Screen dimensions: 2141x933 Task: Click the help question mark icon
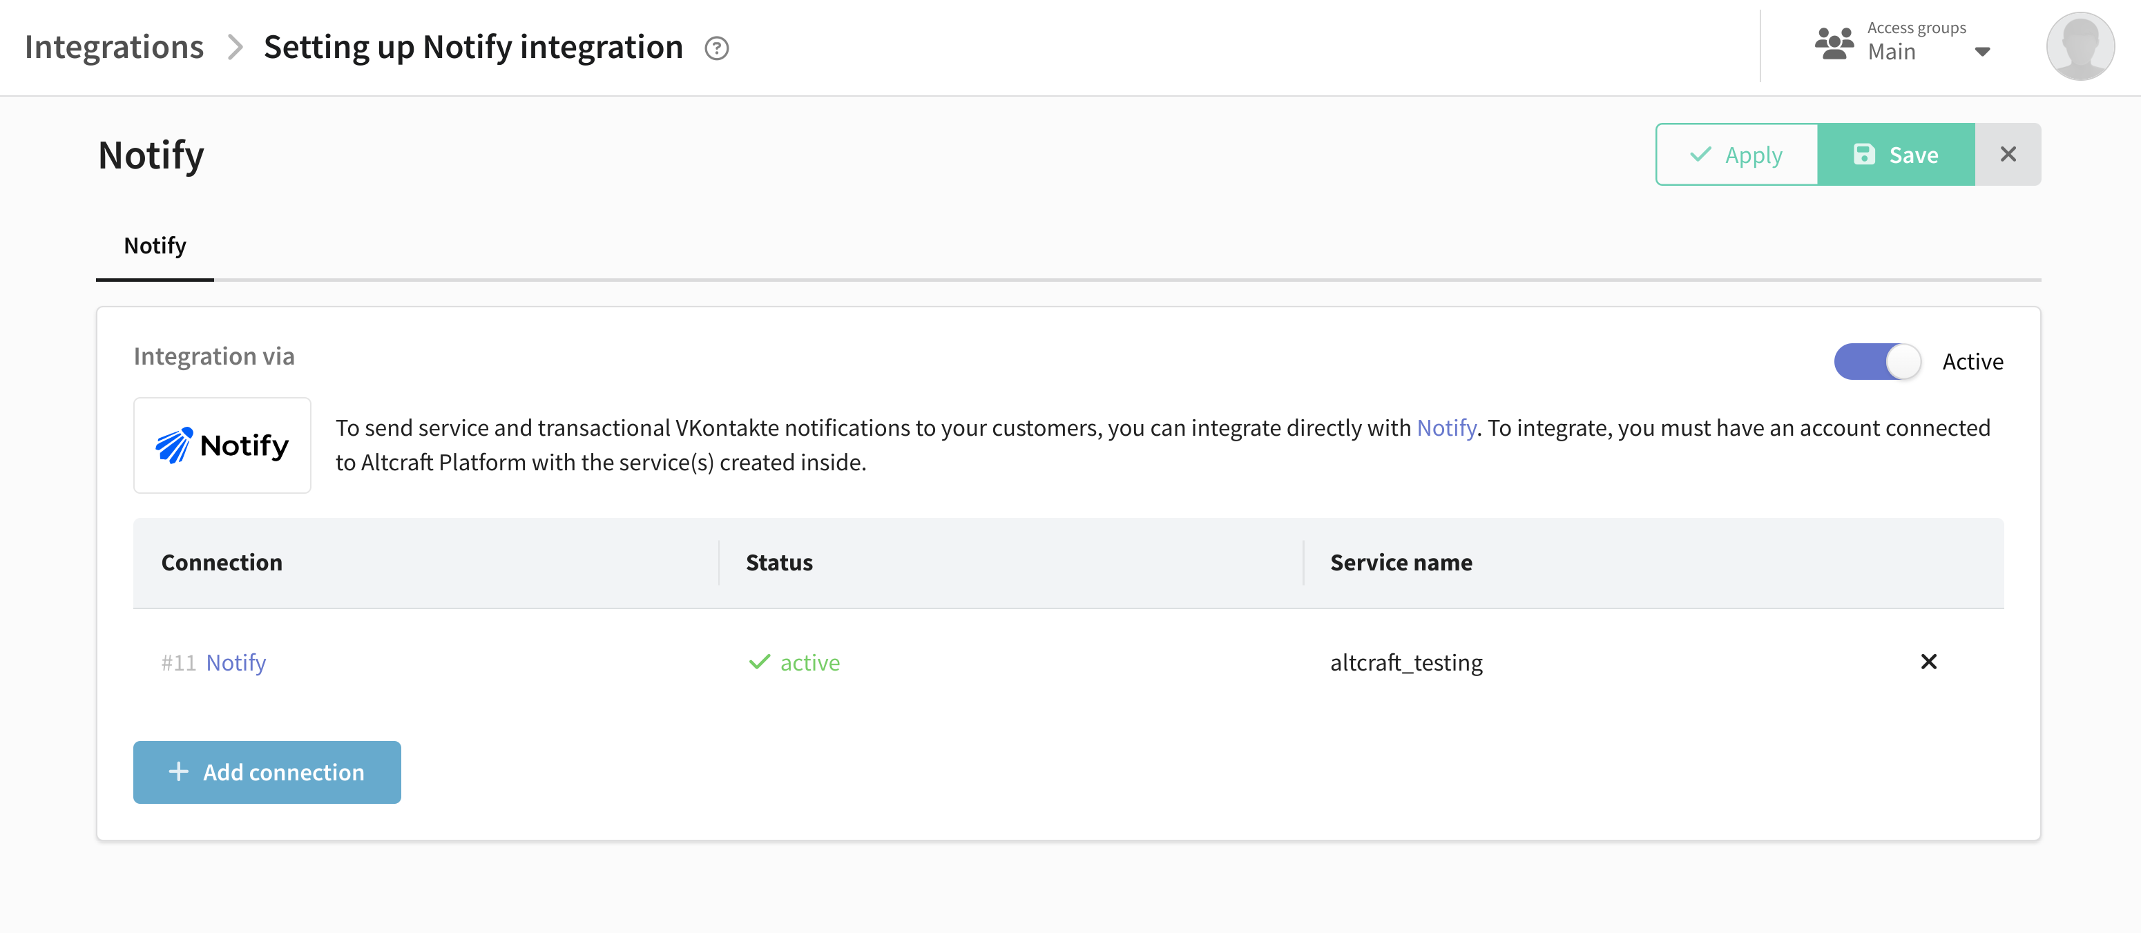click(716, 48)
